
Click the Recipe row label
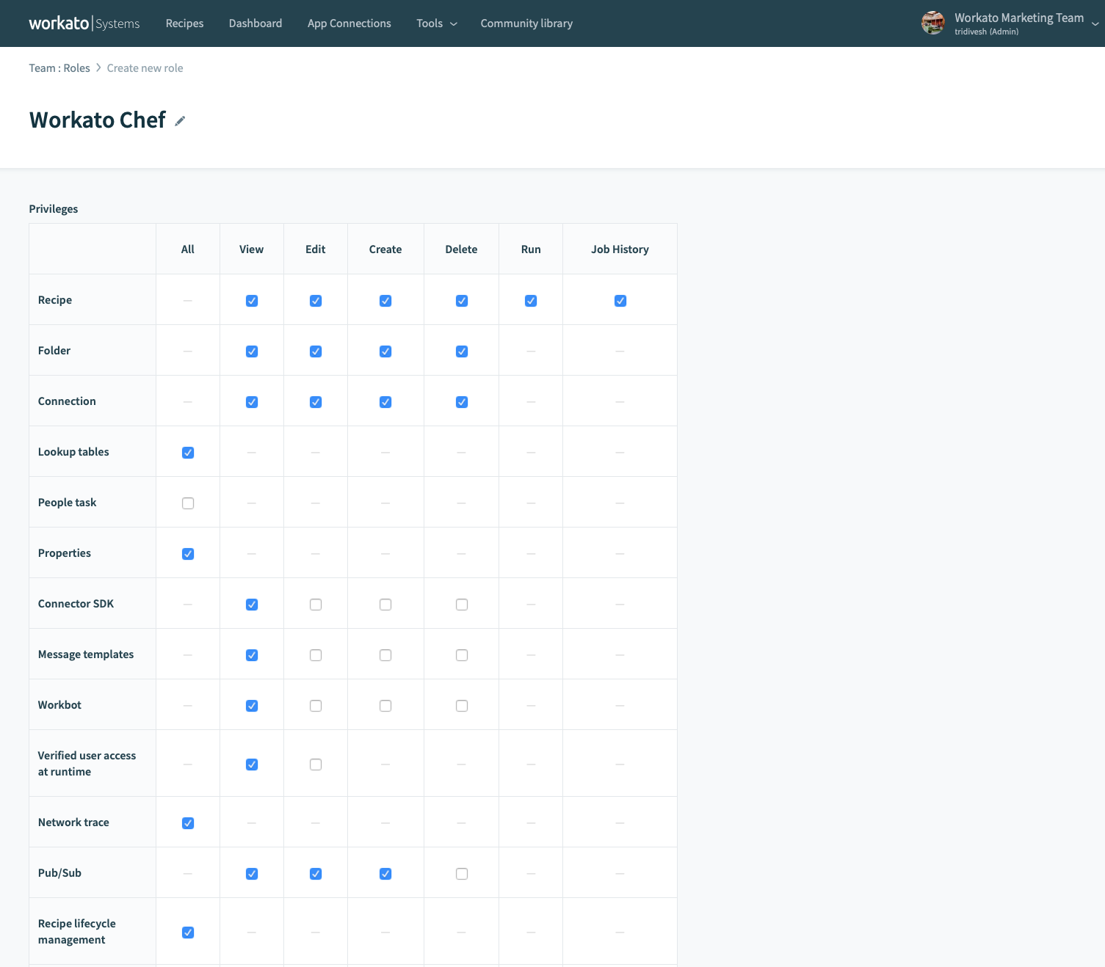tap(55, 300)
